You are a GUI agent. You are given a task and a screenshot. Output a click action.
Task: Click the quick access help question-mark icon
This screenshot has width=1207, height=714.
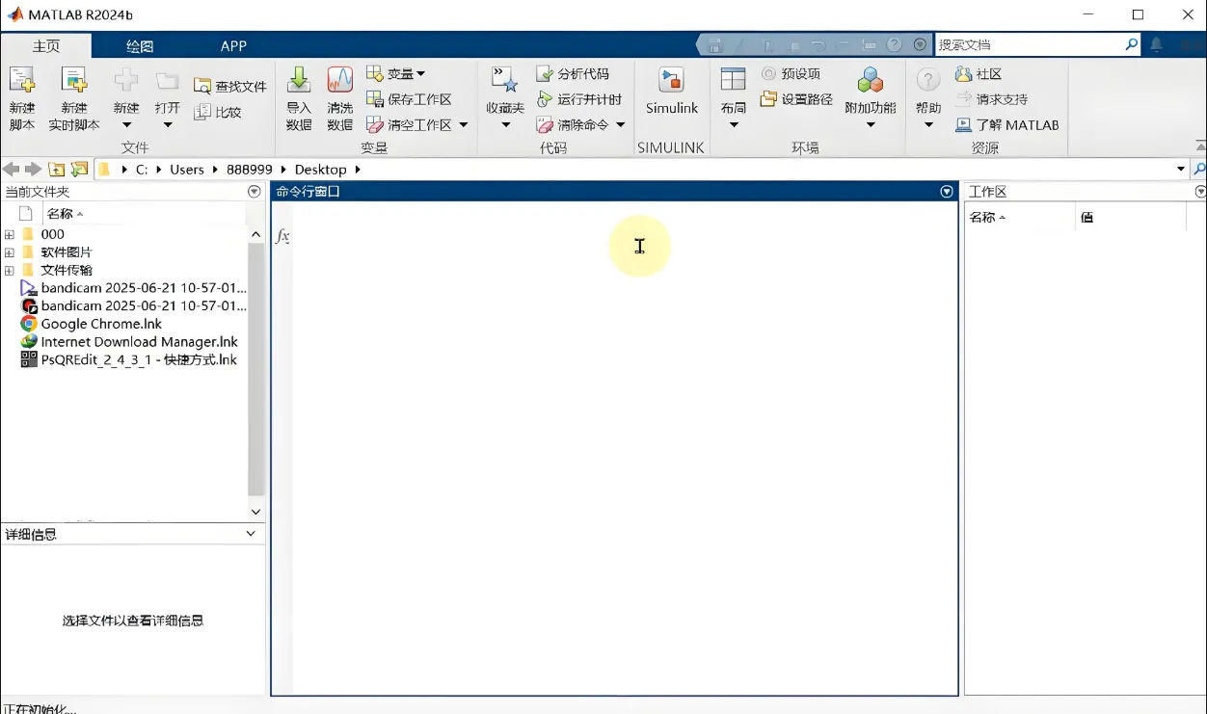point(894,44)
